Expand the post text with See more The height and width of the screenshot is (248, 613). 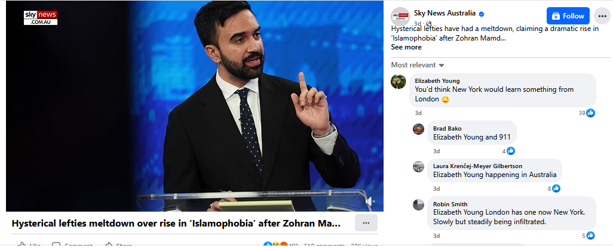point(406,47)
